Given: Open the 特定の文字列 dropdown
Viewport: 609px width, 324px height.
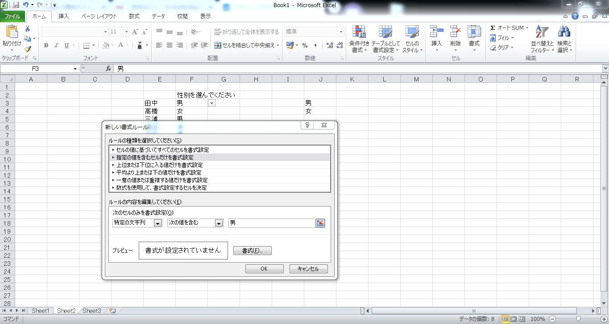Looking at the screenshot, I should pos(157,223).
